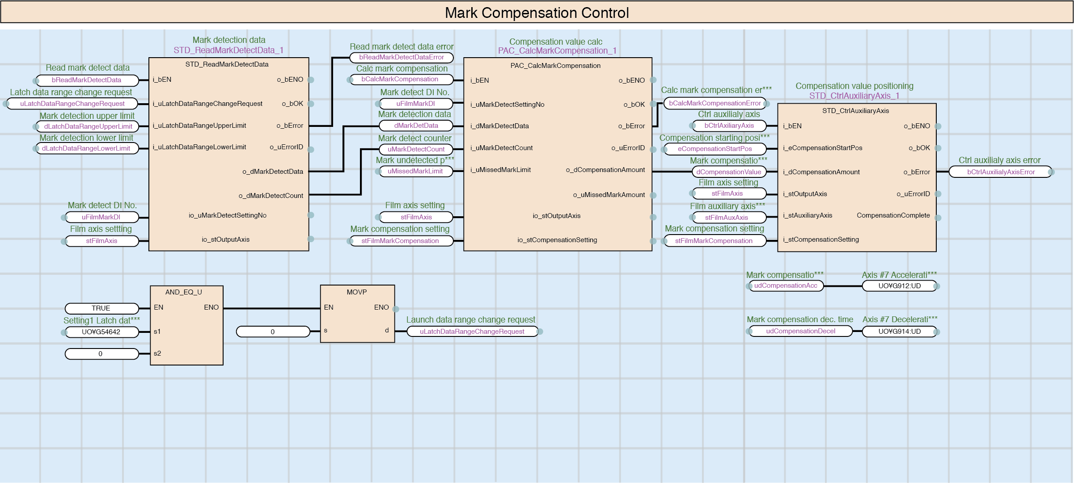Select uLatchDataRangeChangeRequest output of MOVP d

pos(472,332)
